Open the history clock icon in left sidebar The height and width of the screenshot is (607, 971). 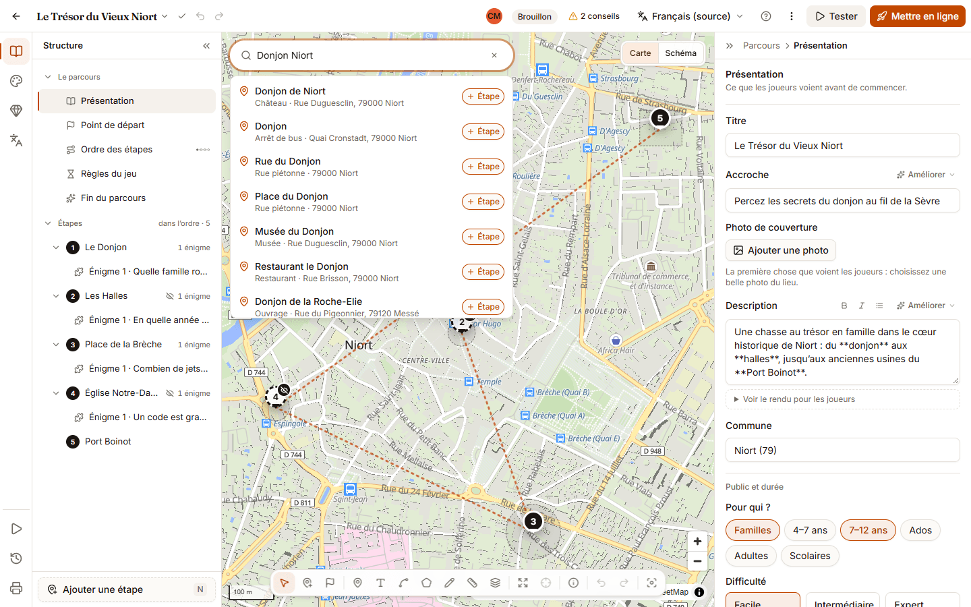pyautogui.click(x=16, y=558)
